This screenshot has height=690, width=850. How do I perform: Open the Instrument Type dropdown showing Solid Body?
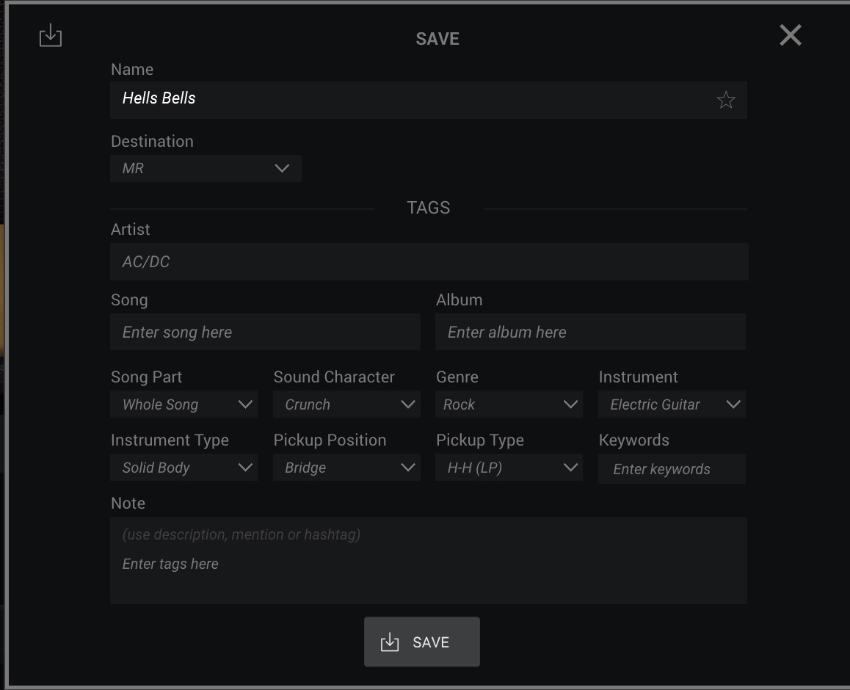(184, 468)
